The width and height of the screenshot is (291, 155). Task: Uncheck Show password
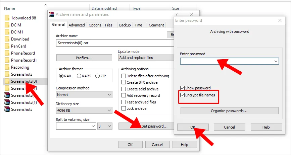point(183,88)
